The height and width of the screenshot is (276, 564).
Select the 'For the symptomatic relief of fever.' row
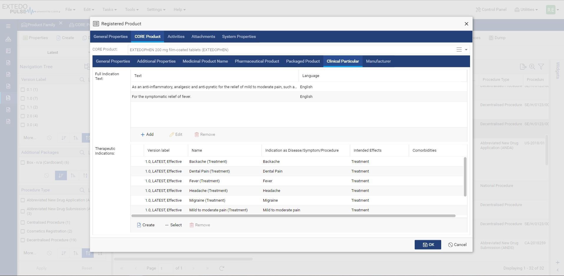299,96
